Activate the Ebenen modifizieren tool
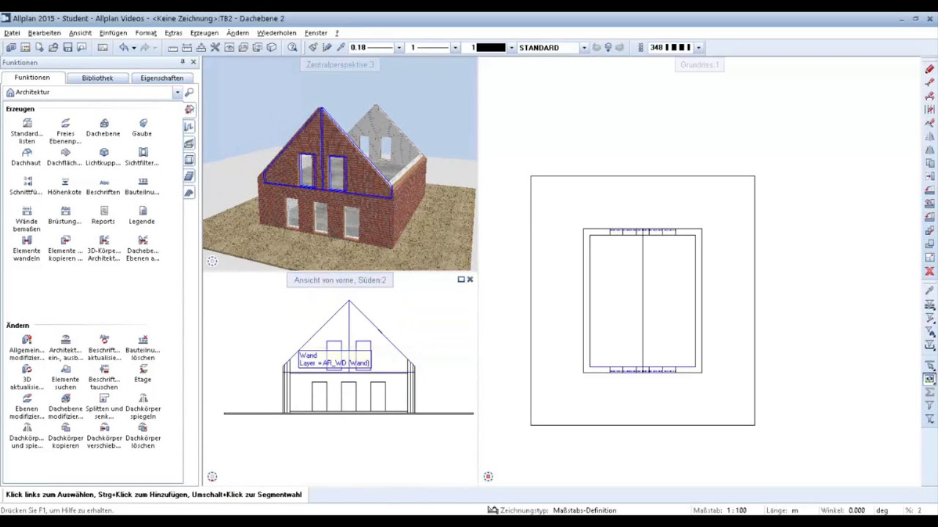The image size is (938, 527). pos(26,407)
